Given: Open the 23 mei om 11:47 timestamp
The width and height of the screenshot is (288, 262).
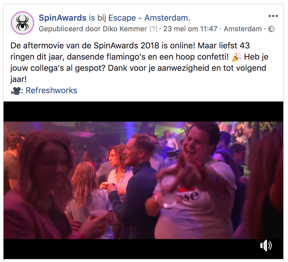Looking at the screenshot, I should tap(190, 29).
